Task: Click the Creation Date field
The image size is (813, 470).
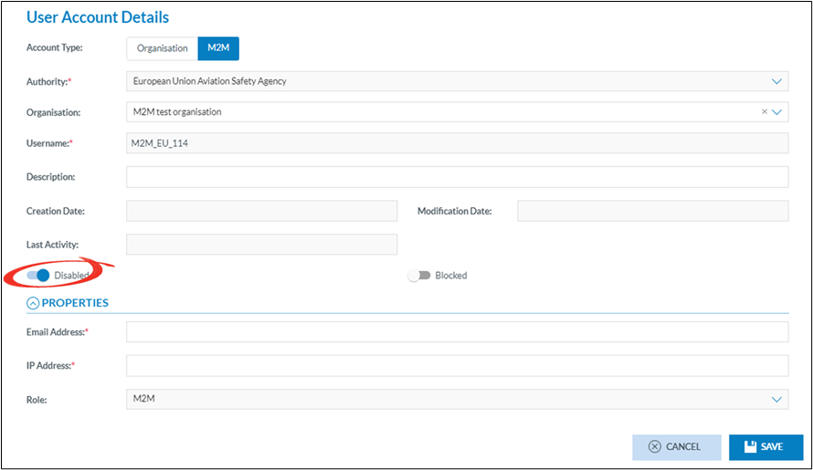Action: point(261,211)
